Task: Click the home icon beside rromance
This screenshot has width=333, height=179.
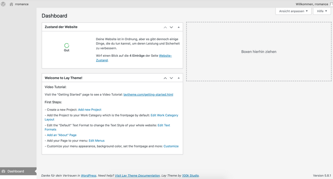Action: coord(11,4)
